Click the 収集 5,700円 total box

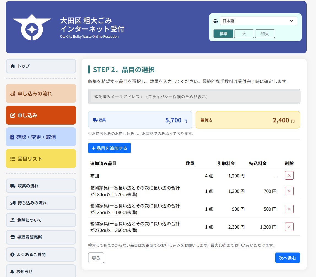[140, 120]
